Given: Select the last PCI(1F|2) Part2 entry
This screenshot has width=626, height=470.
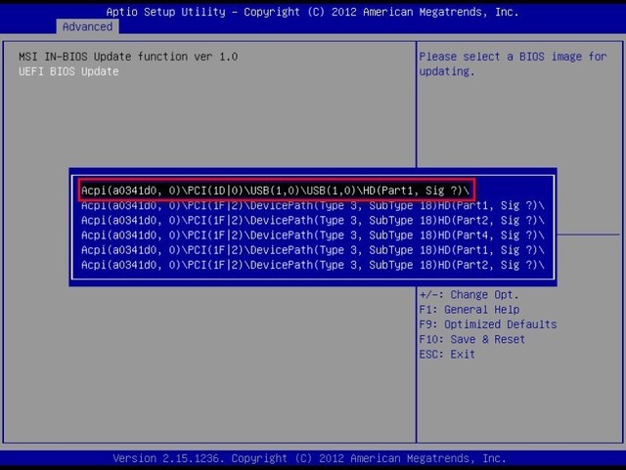Looking at the screenshot, I should coord(313,265).
